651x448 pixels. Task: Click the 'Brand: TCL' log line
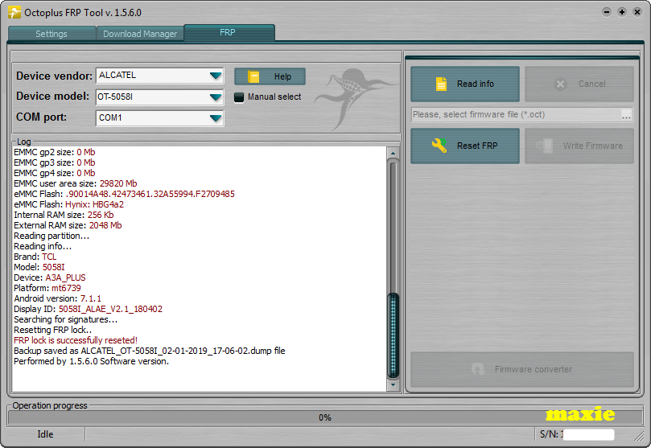[x=35, y=257]
